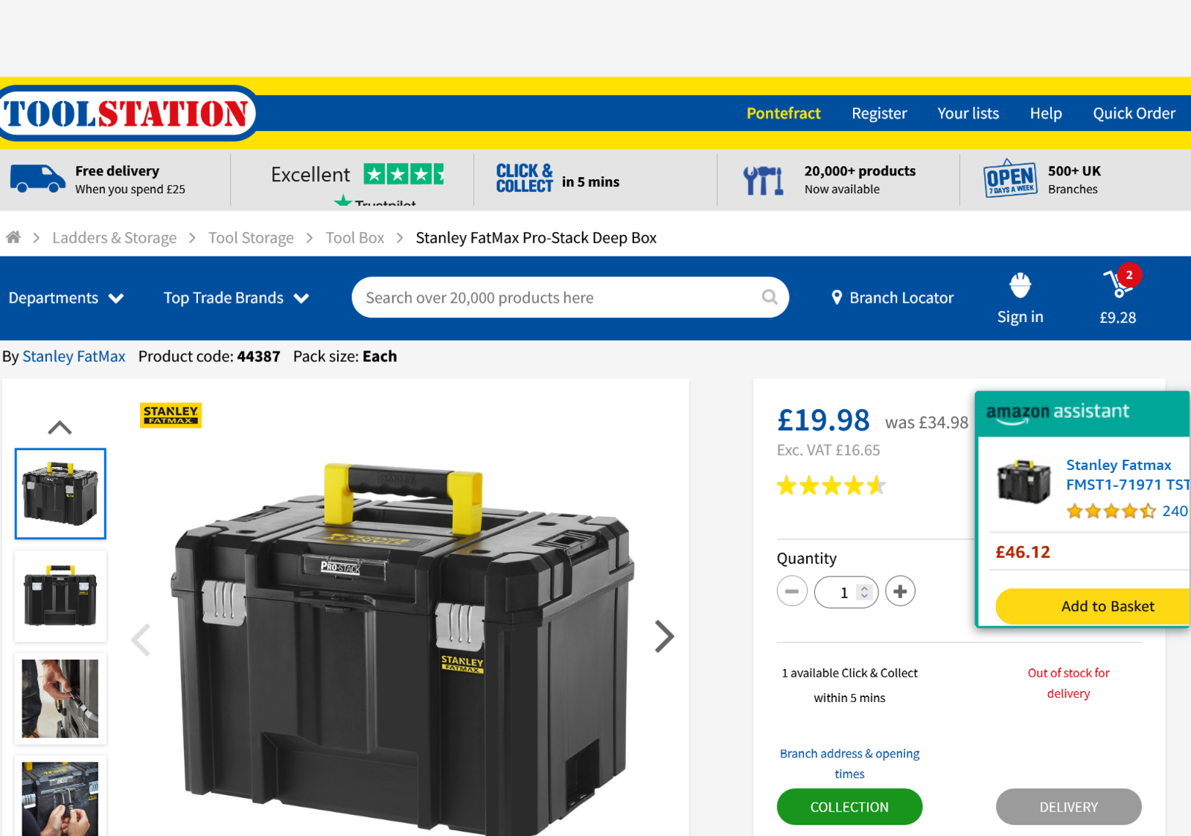Open the Stanley FatMax brand link

coord(74,356)
